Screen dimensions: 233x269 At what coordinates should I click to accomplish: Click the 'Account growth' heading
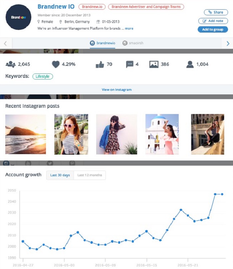(x=23, y=175)
